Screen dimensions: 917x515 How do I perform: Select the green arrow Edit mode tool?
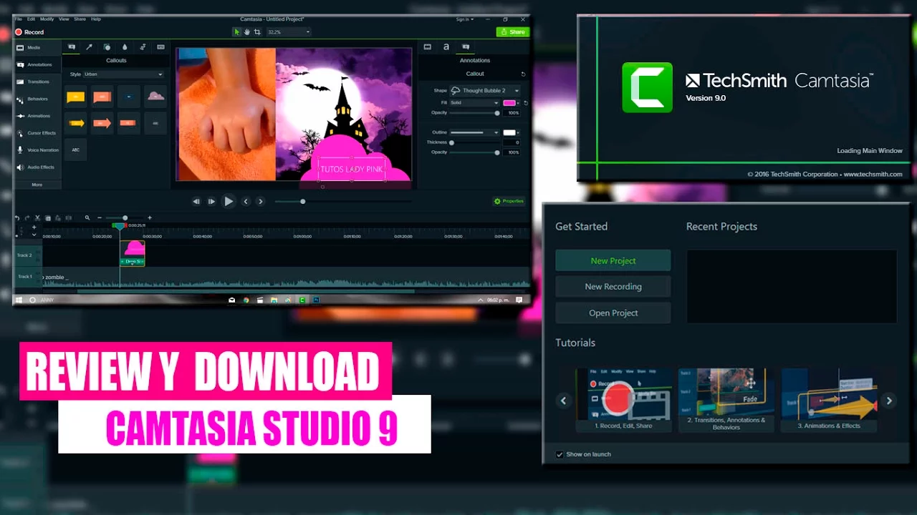pos(237,32)
